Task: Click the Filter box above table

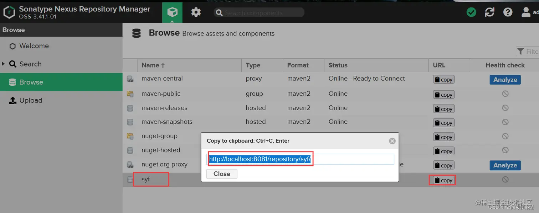Action: (528, 52)
